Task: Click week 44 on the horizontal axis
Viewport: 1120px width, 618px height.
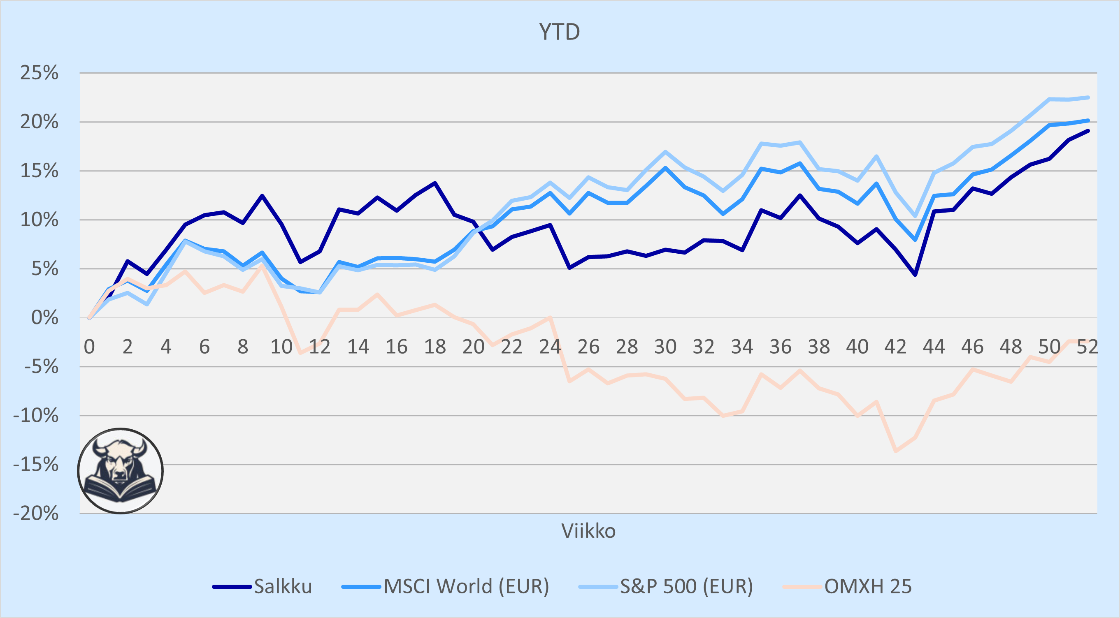Action: 934,347
